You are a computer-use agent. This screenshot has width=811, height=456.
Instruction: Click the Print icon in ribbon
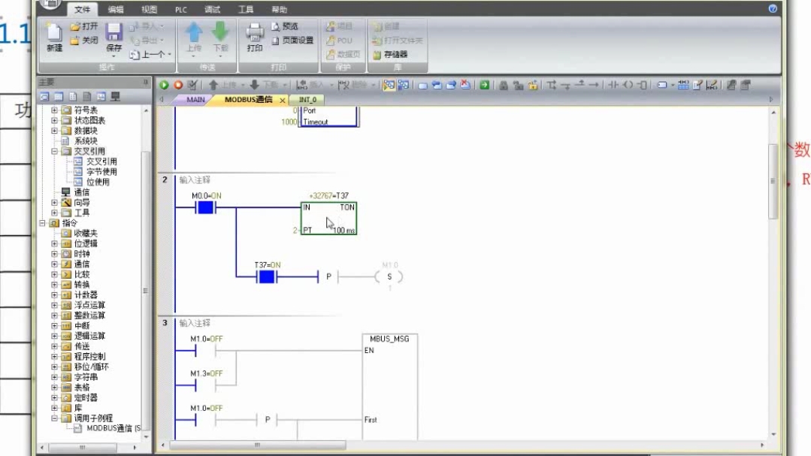click(255, 38)
